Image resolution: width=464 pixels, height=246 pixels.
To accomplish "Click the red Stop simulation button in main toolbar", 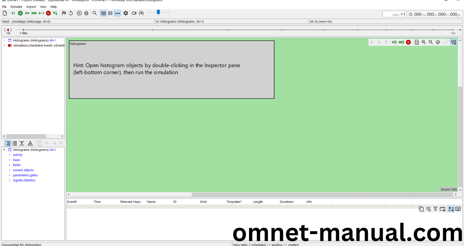I will (48, 13).
